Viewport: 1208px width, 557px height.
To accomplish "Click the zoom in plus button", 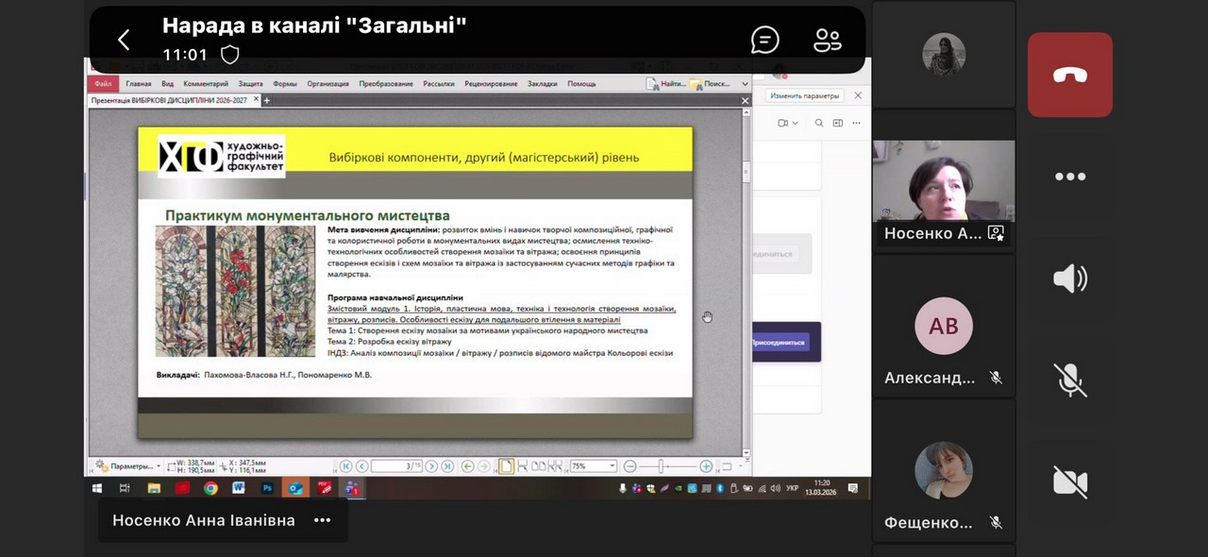I will click(x=706, y=466).
